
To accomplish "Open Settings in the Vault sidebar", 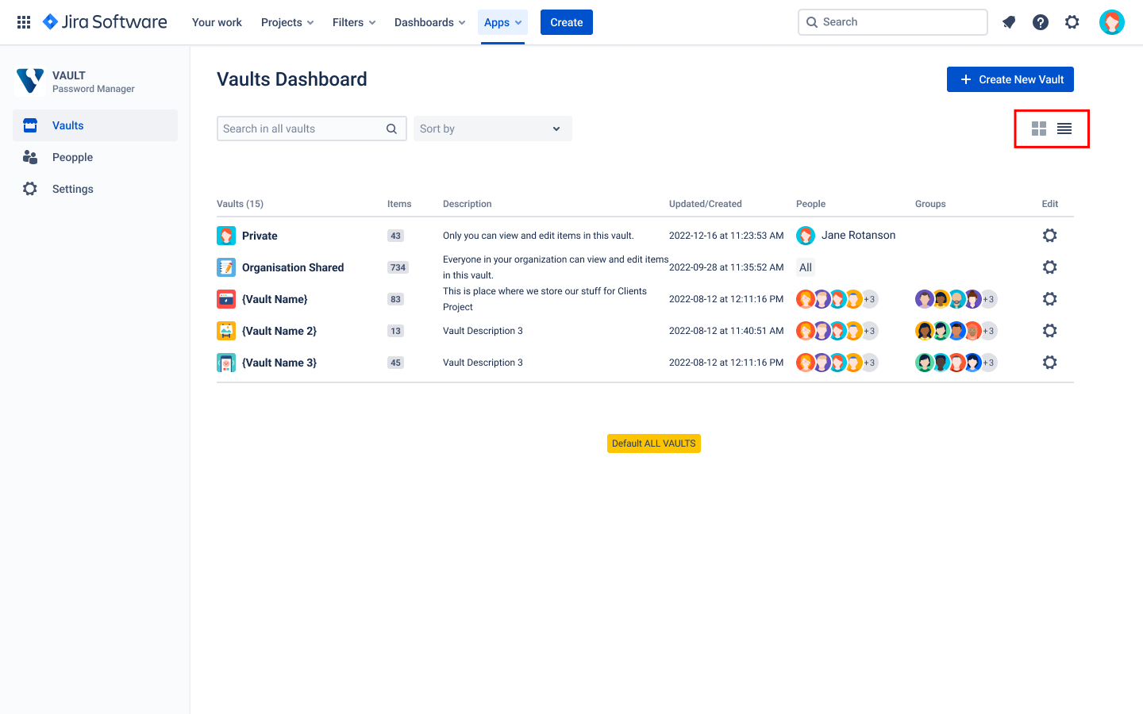I will click(72, 189).
